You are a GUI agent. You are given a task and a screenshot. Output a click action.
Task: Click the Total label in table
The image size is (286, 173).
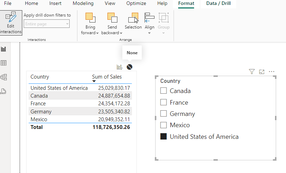36,127
